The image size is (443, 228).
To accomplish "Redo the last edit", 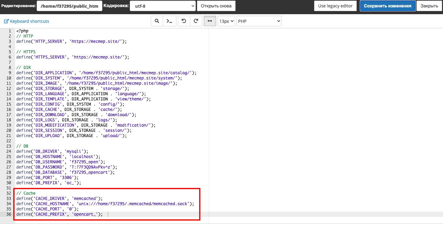I will pos(196,21).
